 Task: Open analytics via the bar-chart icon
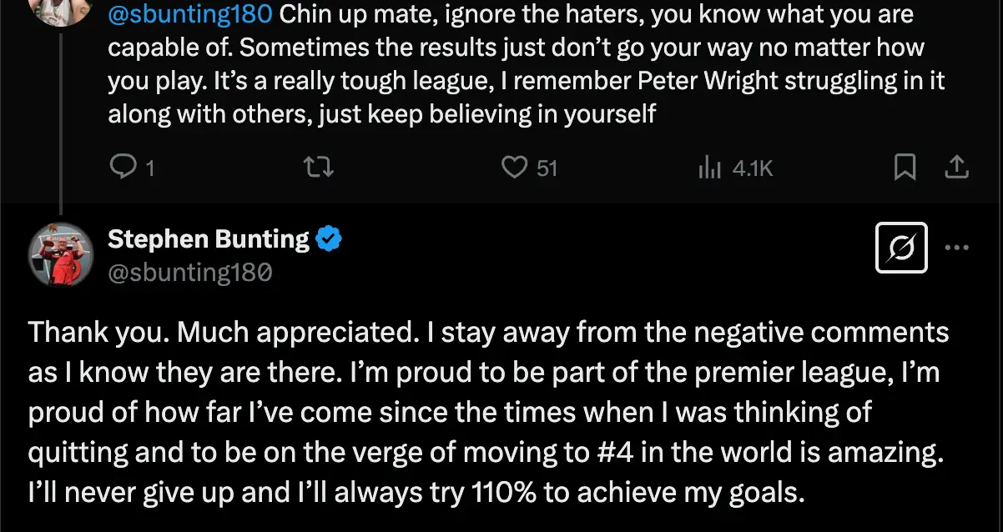[712, 167]
